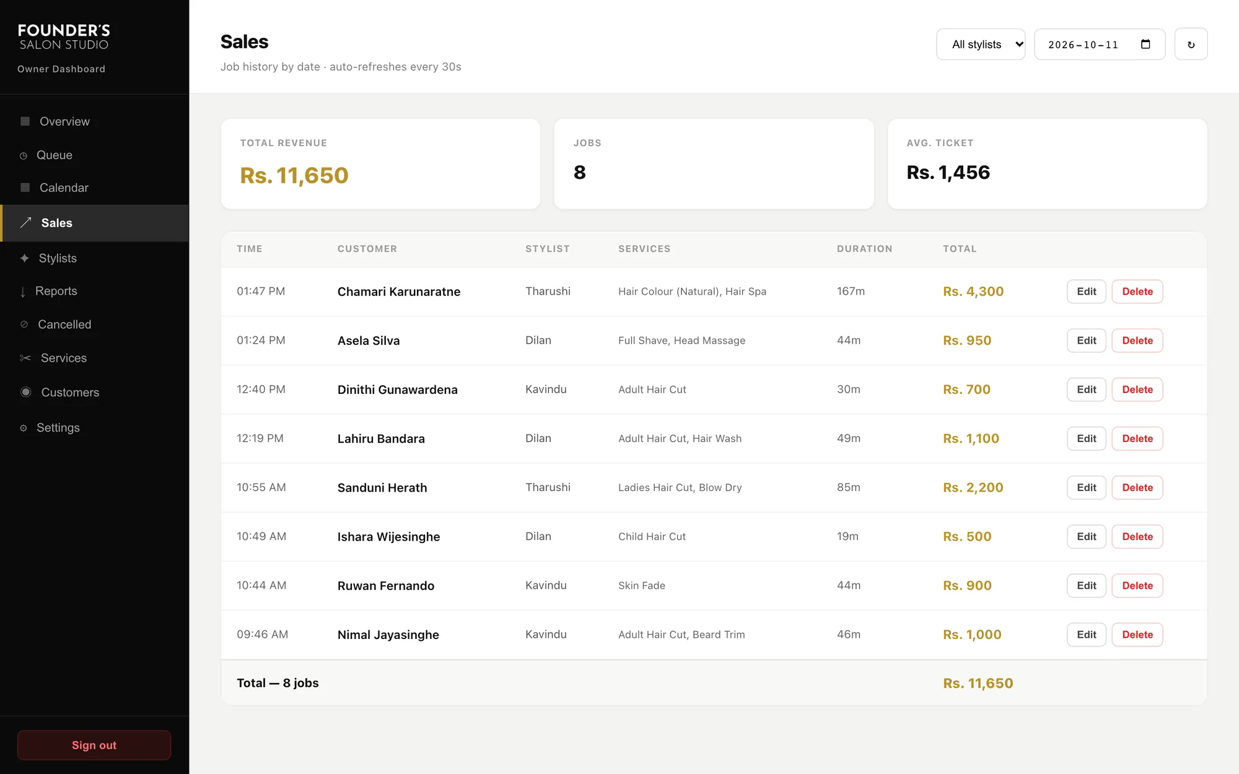The image size is (1239, 774).
Task: Click services text Ladies Hair Cut, Blow Dry
Action: 680,487
